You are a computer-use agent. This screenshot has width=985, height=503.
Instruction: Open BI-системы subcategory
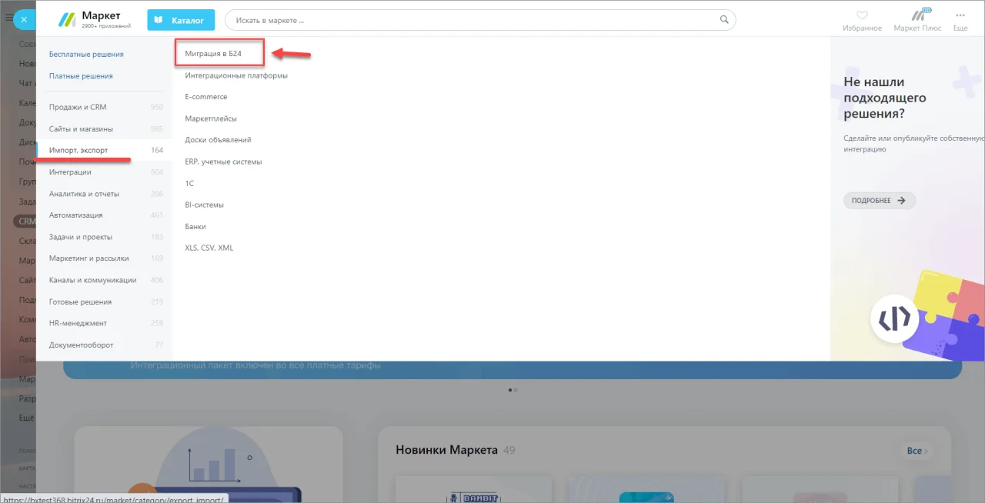coord(204,205)
